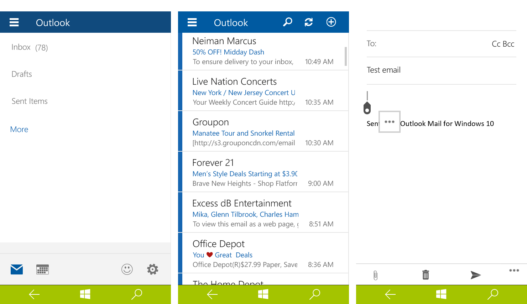This screenshot has height=304, width=527.
Task: Attach a file with paperclip icon
Action: (375, 275)
